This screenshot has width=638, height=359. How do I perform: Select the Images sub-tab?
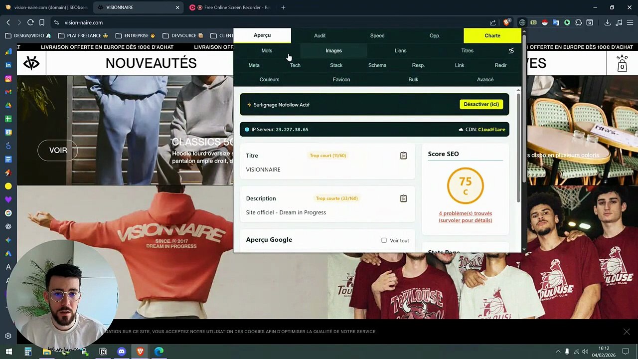click(333, 50)
